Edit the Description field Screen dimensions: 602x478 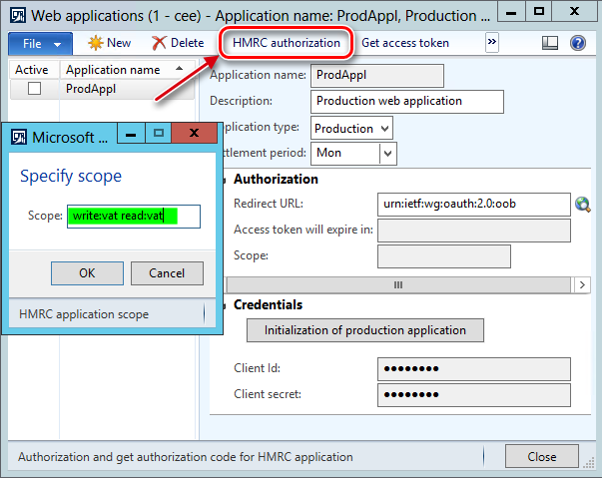[407, 101]
